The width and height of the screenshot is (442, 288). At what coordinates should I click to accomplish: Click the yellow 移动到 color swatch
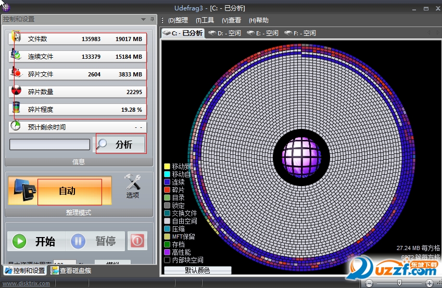pyautogui.click(x=167, y=166)
